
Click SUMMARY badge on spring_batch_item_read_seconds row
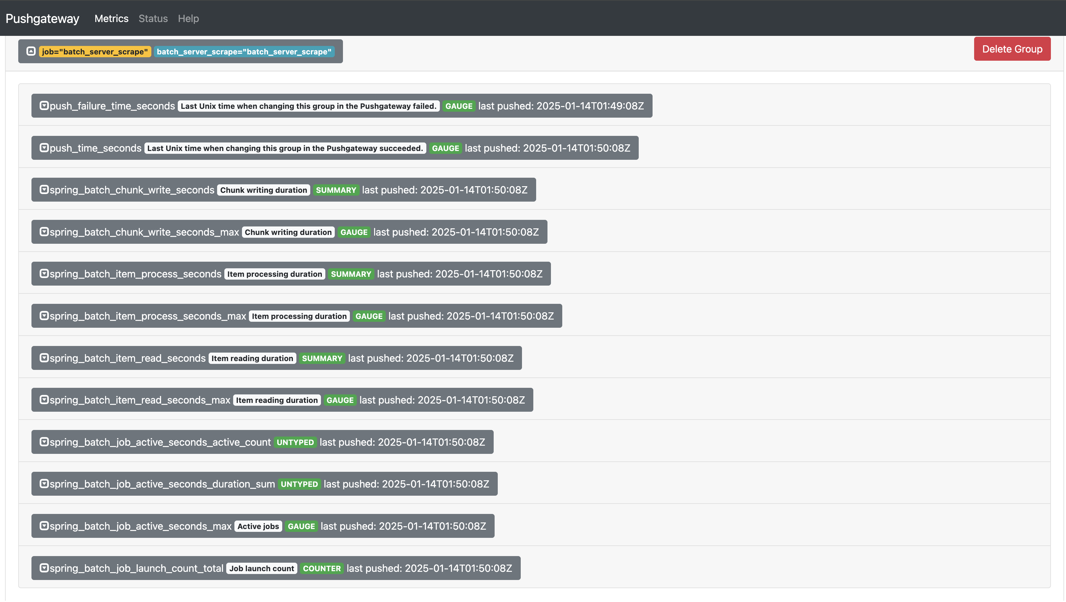[322, 358]
